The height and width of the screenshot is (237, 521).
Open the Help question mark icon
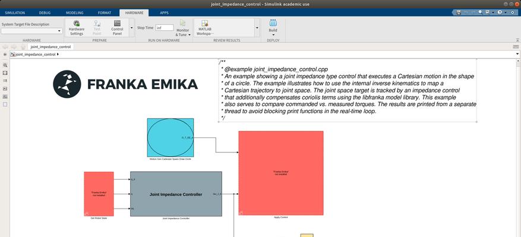coord(500,12)
